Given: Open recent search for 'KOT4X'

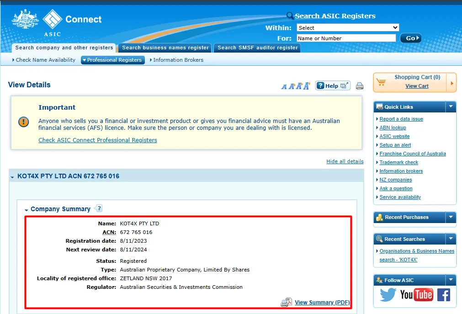Looking at the screenshot, I should pyautogui.click(x=417, y=255).
